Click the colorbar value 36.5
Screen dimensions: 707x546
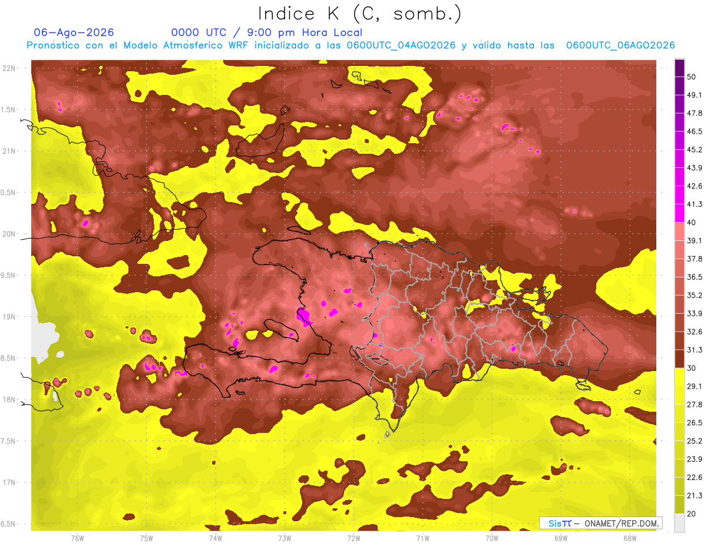[694, 277]
